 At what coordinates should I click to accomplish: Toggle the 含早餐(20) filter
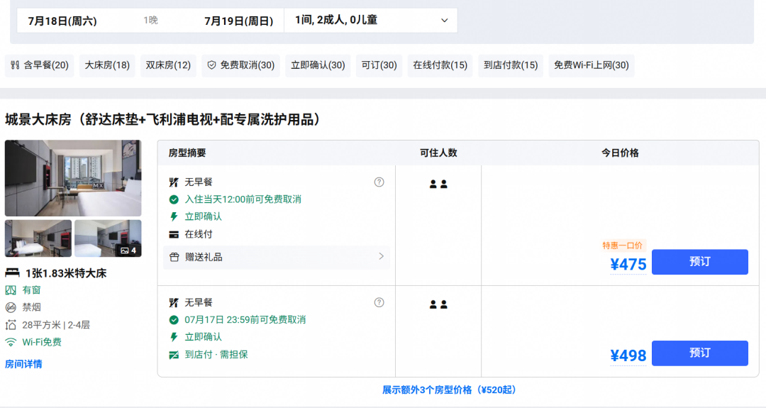(x=40, y=65)
